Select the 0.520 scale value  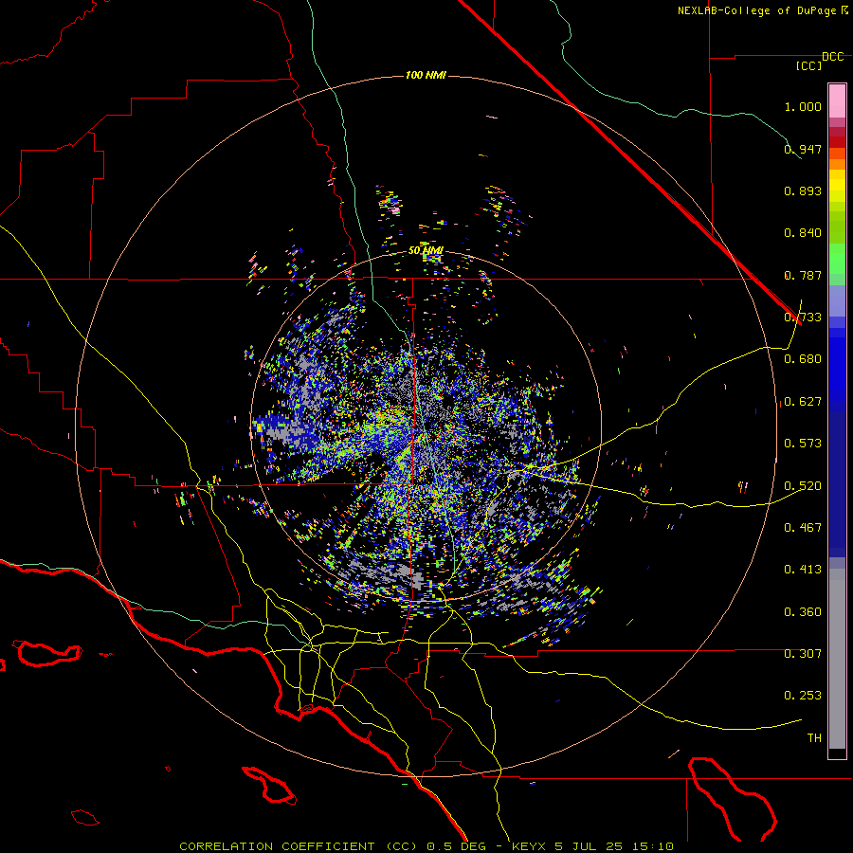click(803, 486)
